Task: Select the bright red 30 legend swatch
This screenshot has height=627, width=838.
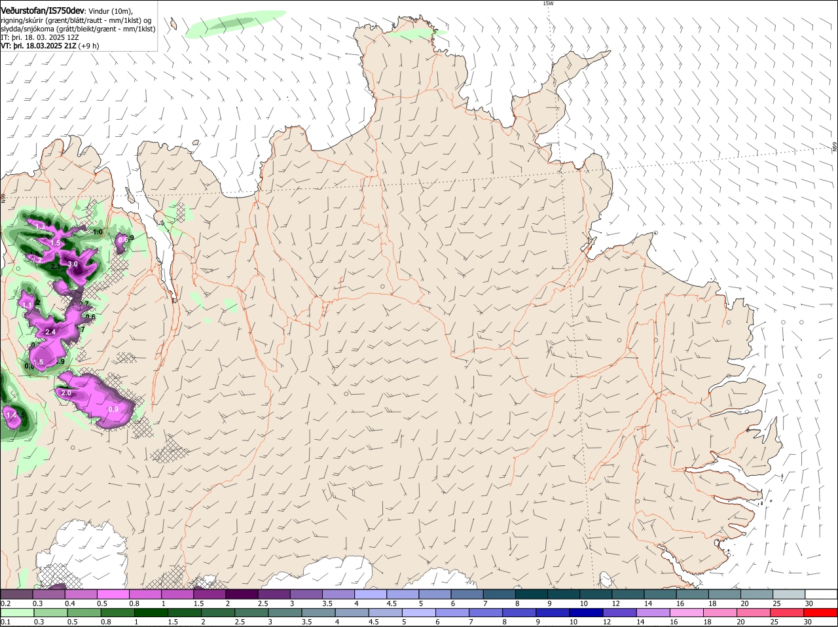Action: click(822, 613)
